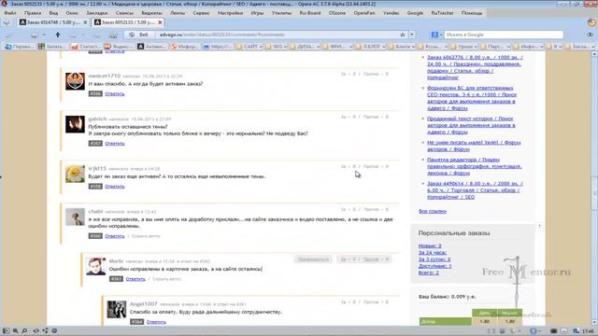Click galvich's avatar picture
598x336 pixels.
point(75,124)
